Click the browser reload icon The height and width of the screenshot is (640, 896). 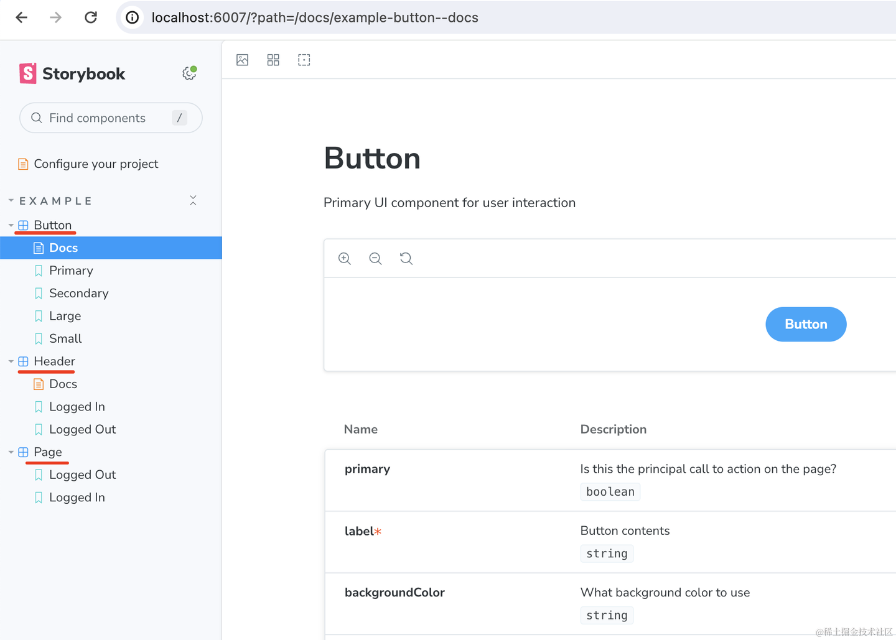pos(91,17)
